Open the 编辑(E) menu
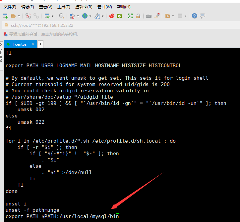Screen dimensions: 240x222 (x=28, y=7)
